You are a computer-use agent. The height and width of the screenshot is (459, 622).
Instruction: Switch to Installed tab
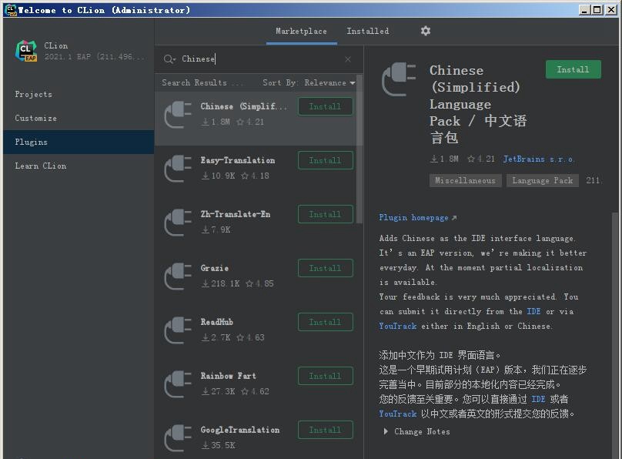coord(368,31)
